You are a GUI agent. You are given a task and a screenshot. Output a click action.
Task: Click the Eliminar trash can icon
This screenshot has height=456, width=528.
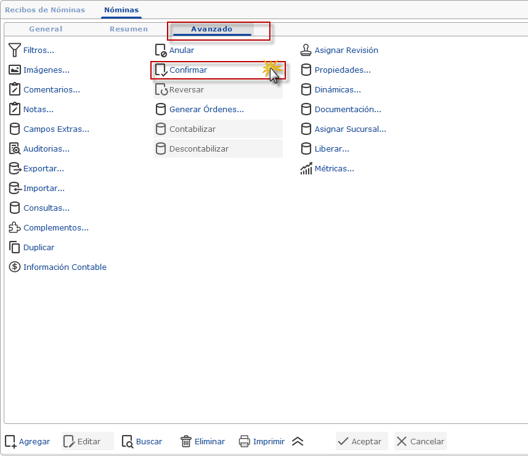[186, 441]
